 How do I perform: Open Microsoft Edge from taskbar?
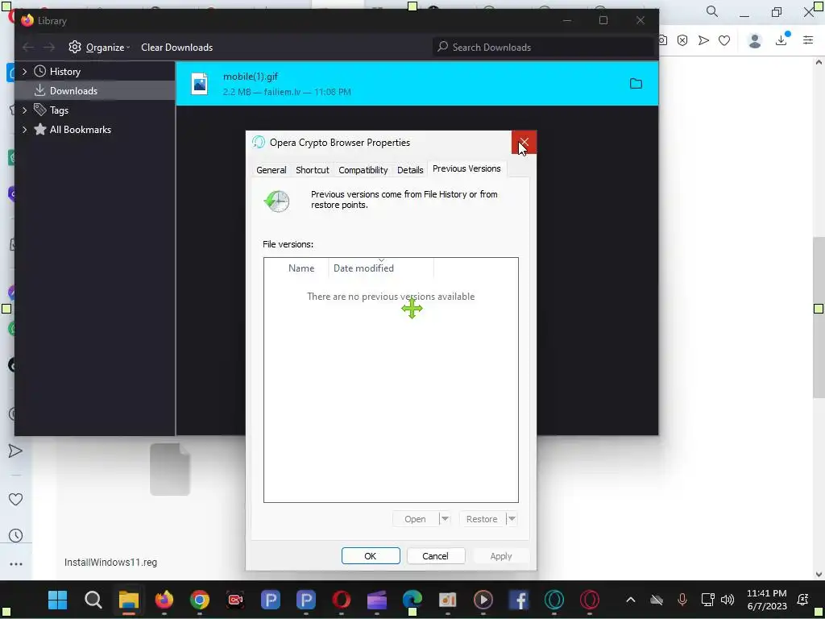click(x=412, y=600)
